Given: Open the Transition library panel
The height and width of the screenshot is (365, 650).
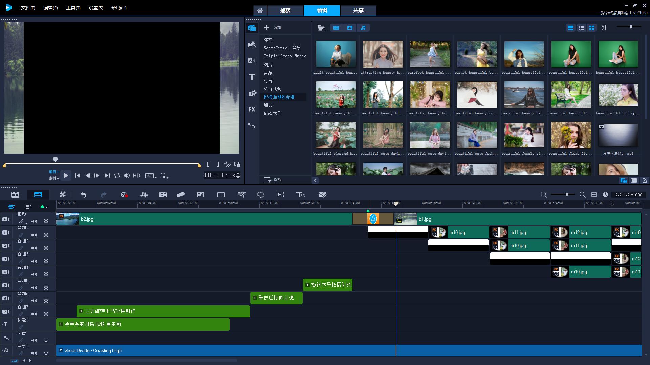Looking at the screenshot, I should (252, 60).
